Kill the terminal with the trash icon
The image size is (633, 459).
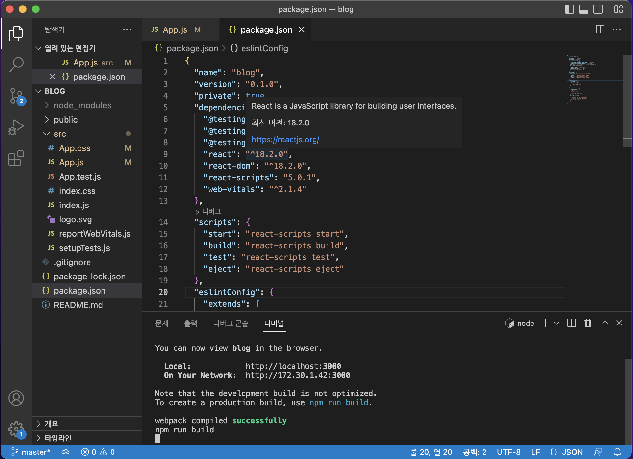[x=588, y=323]
